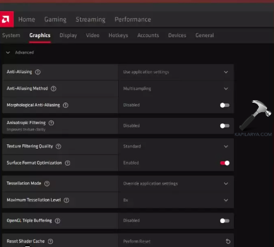274x247 pixels.
Task: Click the AMD logo icon
Action: (6, 20)
